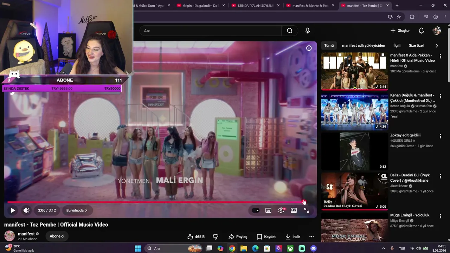Switch to the "manifest & Motive" tab
The image size is (450, 253).
pos(310,6)
